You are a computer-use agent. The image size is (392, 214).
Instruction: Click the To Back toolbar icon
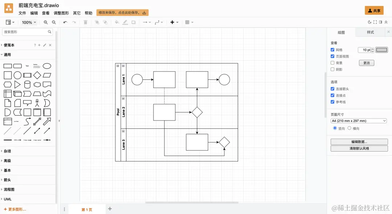click(x=105, y=22)
